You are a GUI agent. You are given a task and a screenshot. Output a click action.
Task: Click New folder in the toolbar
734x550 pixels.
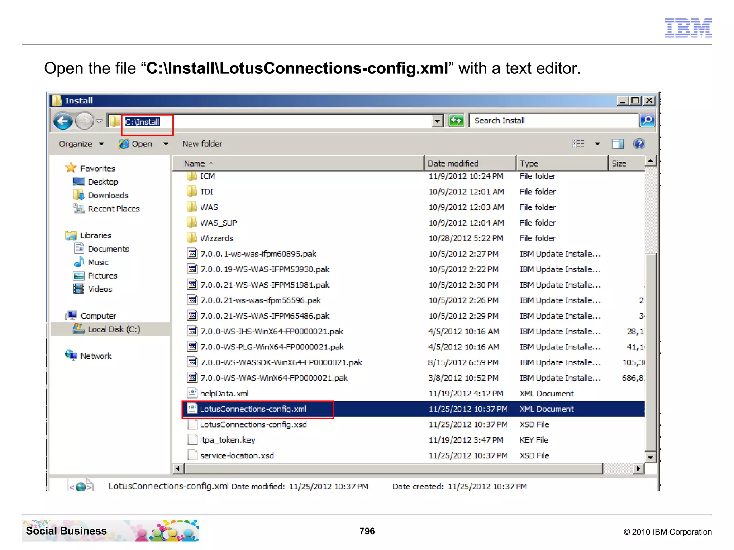[x=202, y=144]
